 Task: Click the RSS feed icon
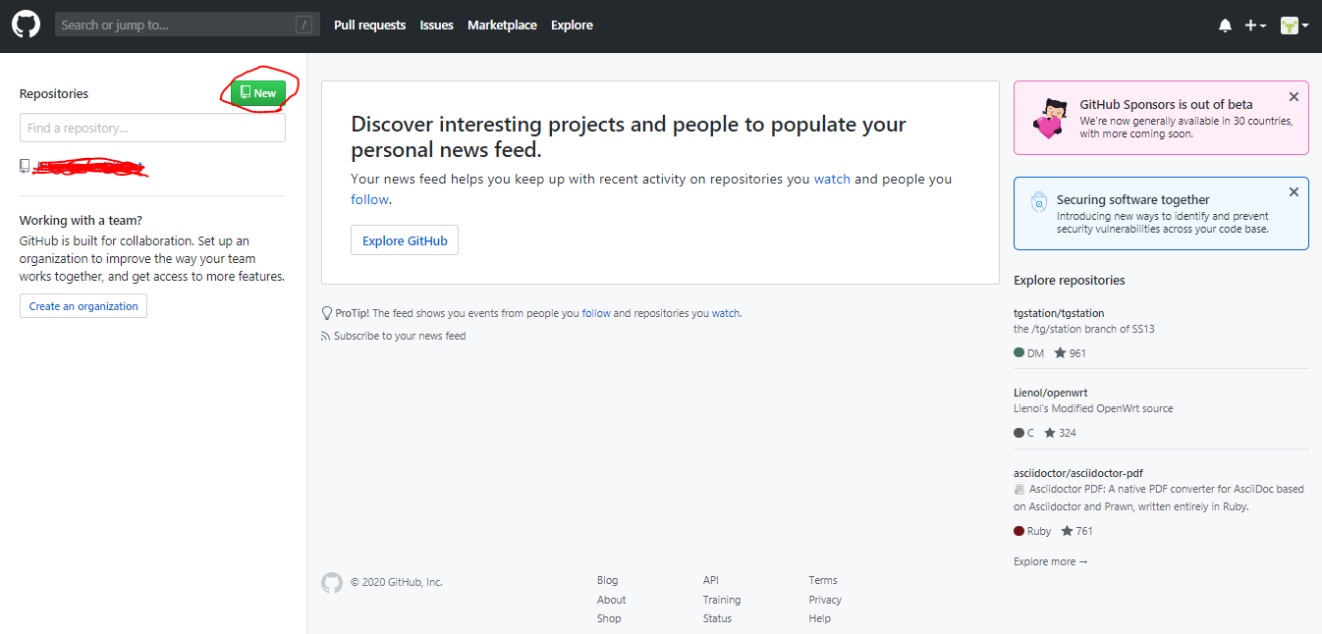326,336
